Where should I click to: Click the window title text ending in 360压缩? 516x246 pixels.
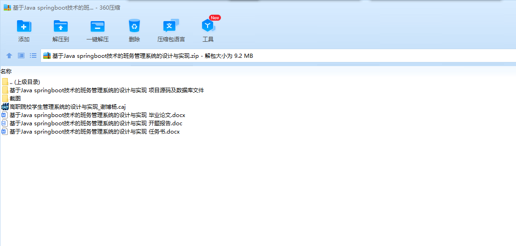click(66, 8)
